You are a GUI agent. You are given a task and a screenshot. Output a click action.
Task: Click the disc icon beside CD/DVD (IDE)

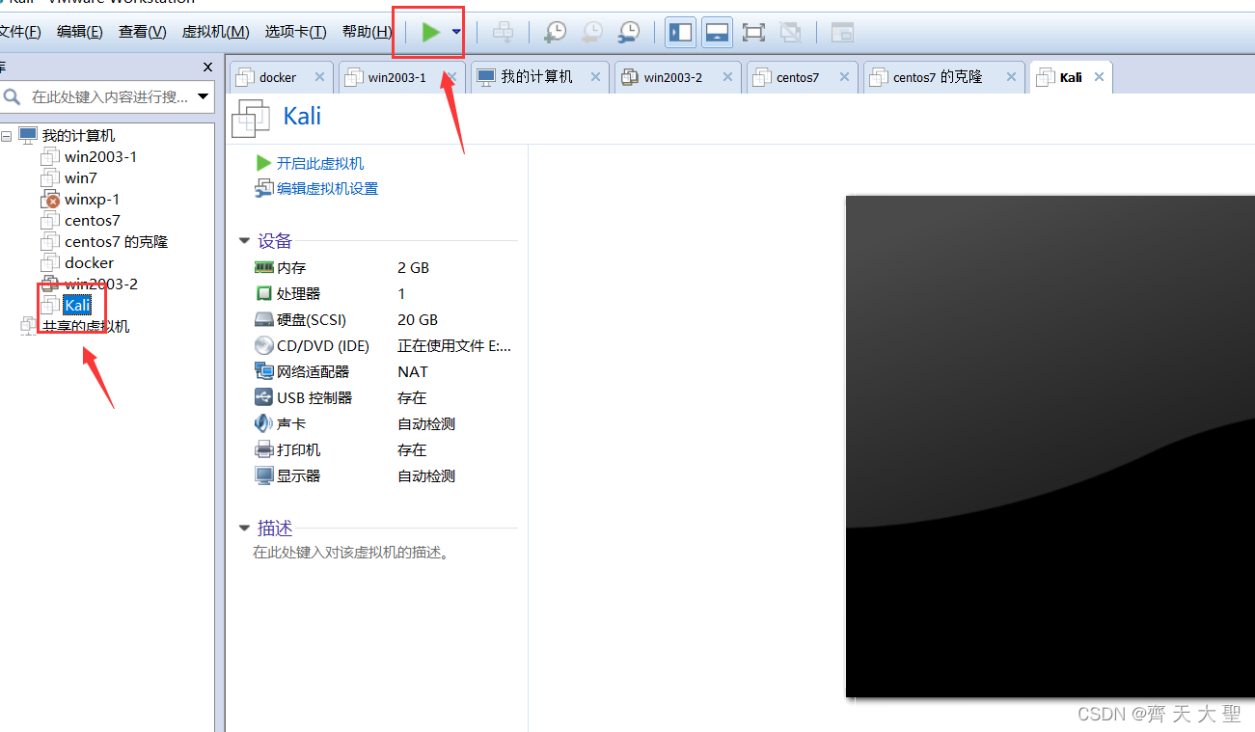click(263, 345)
